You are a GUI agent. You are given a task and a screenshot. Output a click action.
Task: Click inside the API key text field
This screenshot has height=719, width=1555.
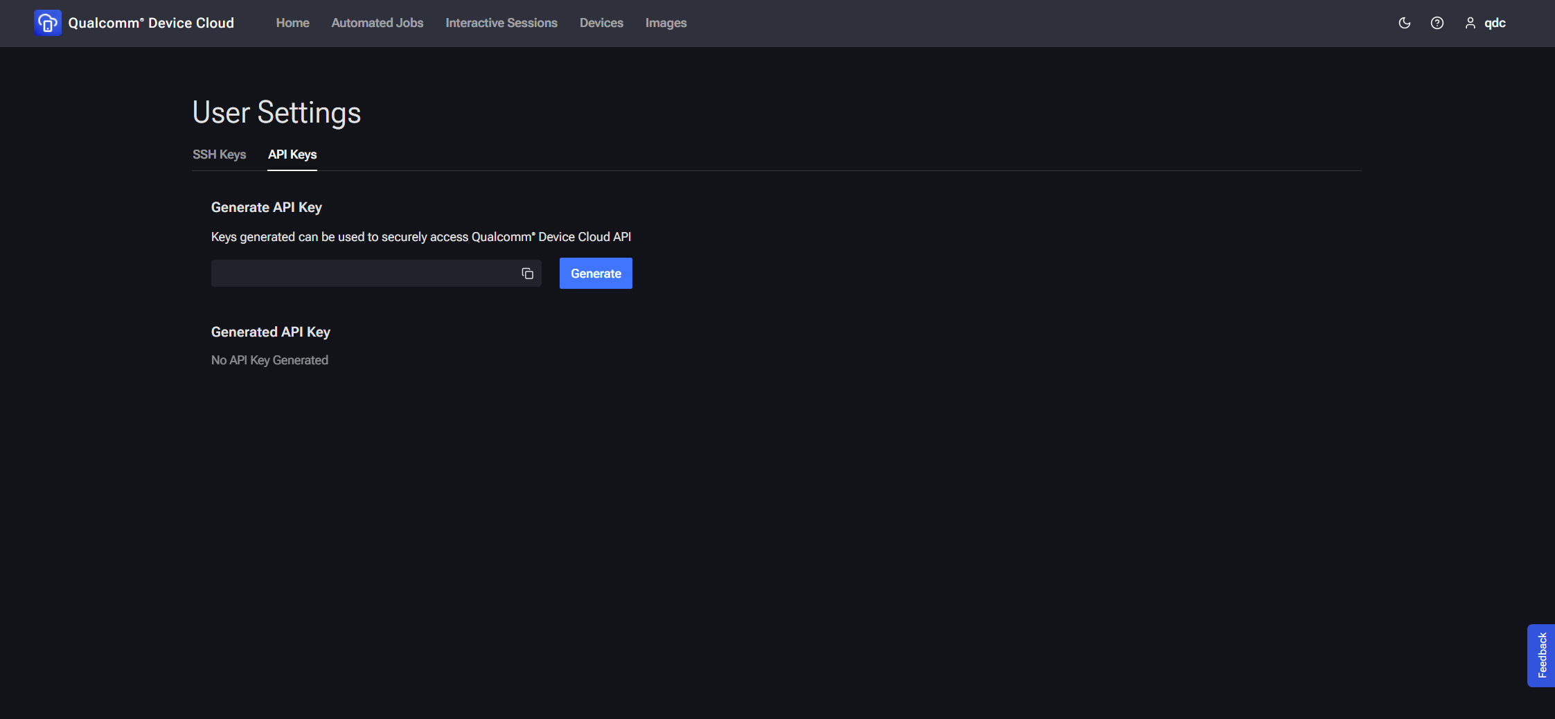pyautogui.click(x=364, y=274)
